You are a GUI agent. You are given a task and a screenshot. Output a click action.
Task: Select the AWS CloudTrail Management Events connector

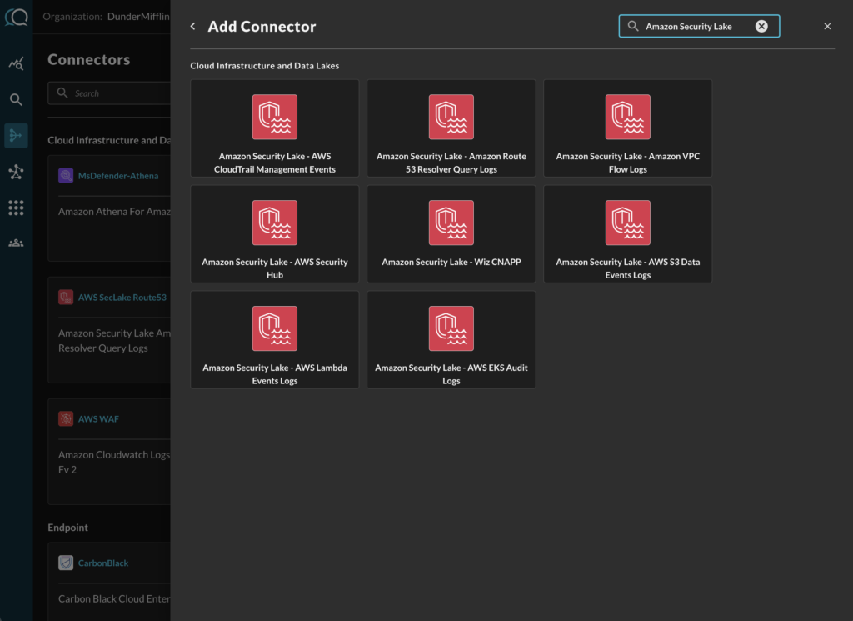click(x=275, y=128)
